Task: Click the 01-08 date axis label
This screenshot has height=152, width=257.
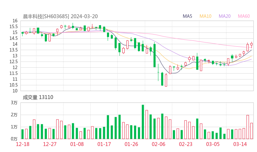Action: pyautogui.click(x=77, y=144)
